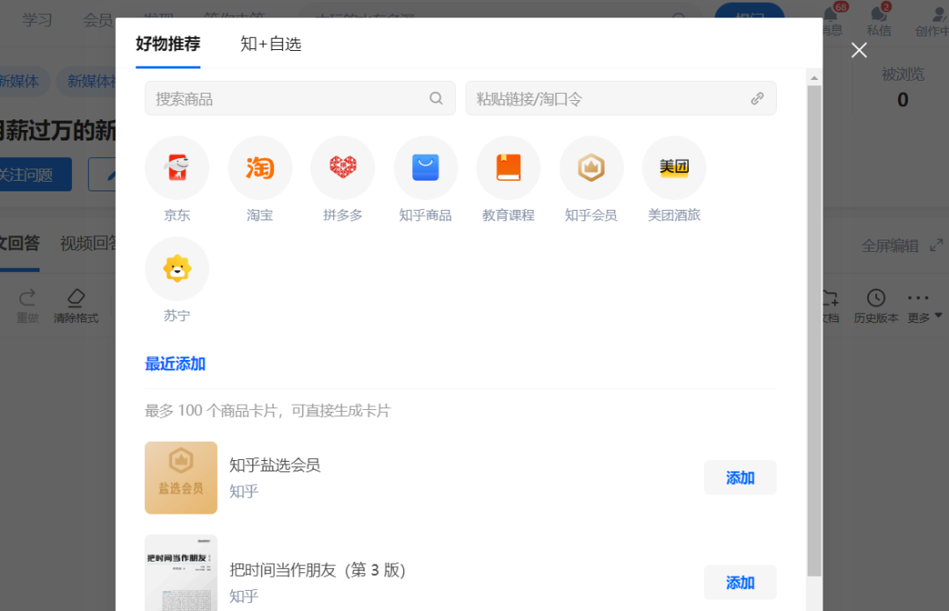Open 私信 private messages icon

click(x=879, y=14)
